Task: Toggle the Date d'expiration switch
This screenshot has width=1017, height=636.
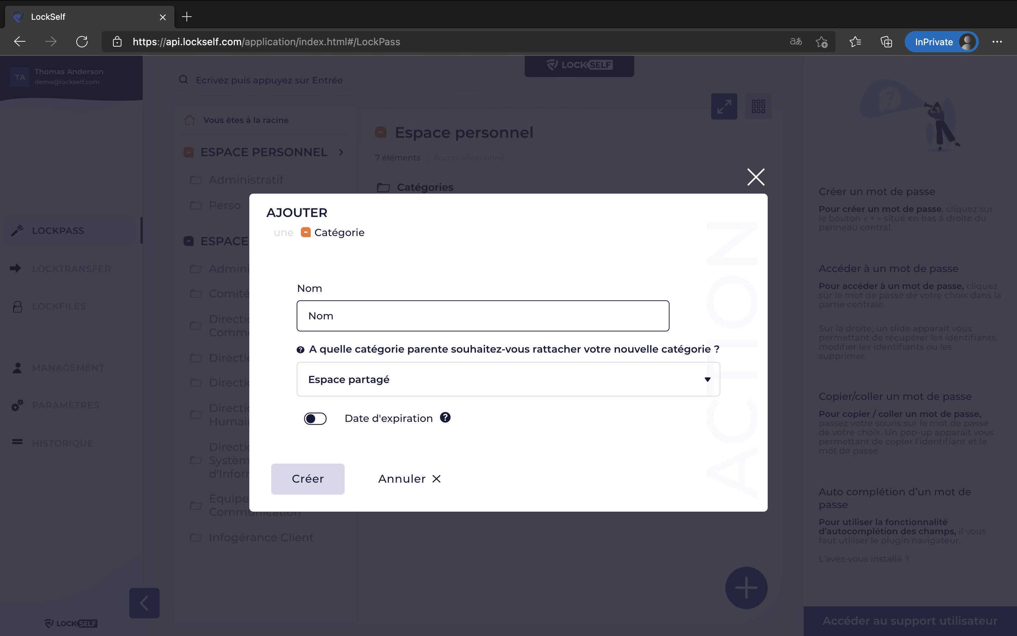Action: (x=315, y=419)
